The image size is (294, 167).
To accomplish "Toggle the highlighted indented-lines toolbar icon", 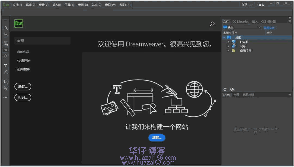I will point(5,50).
